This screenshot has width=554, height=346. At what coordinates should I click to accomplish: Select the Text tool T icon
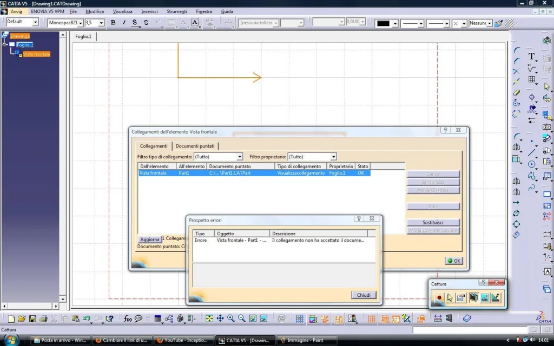[x=531, y=56]
